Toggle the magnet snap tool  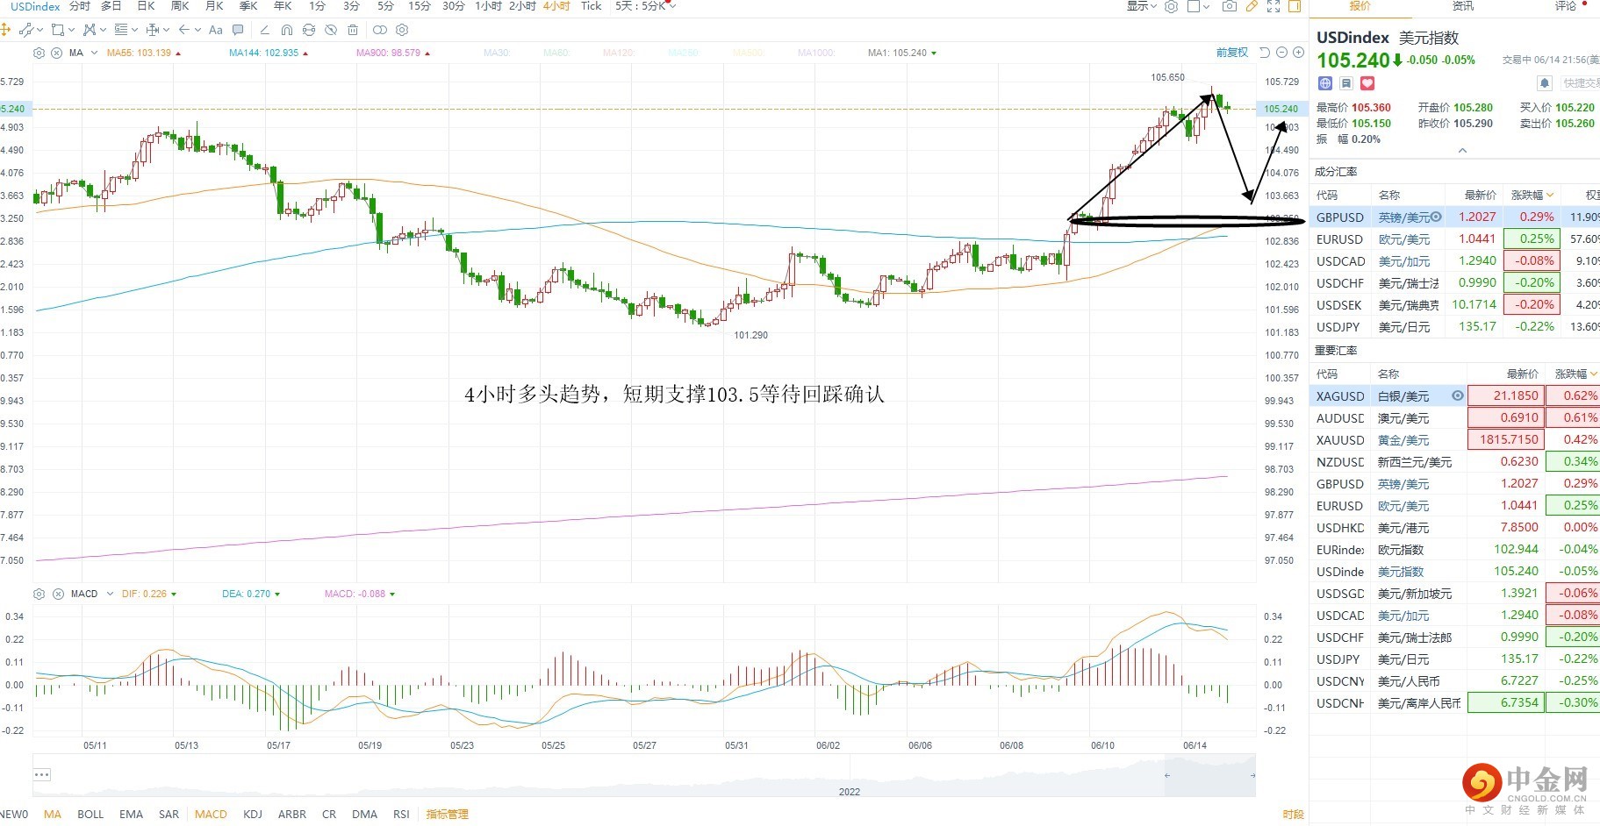point(287,30)
